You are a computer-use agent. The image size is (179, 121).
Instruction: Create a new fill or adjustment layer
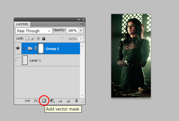tap(52, 101)
